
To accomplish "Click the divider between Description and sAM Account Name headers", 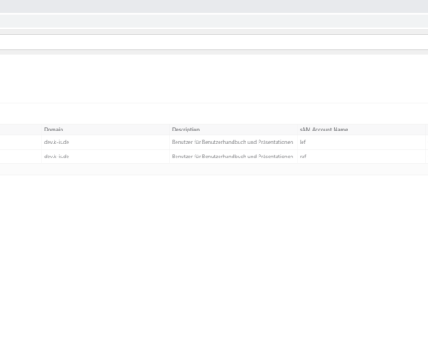I will 297,130.
